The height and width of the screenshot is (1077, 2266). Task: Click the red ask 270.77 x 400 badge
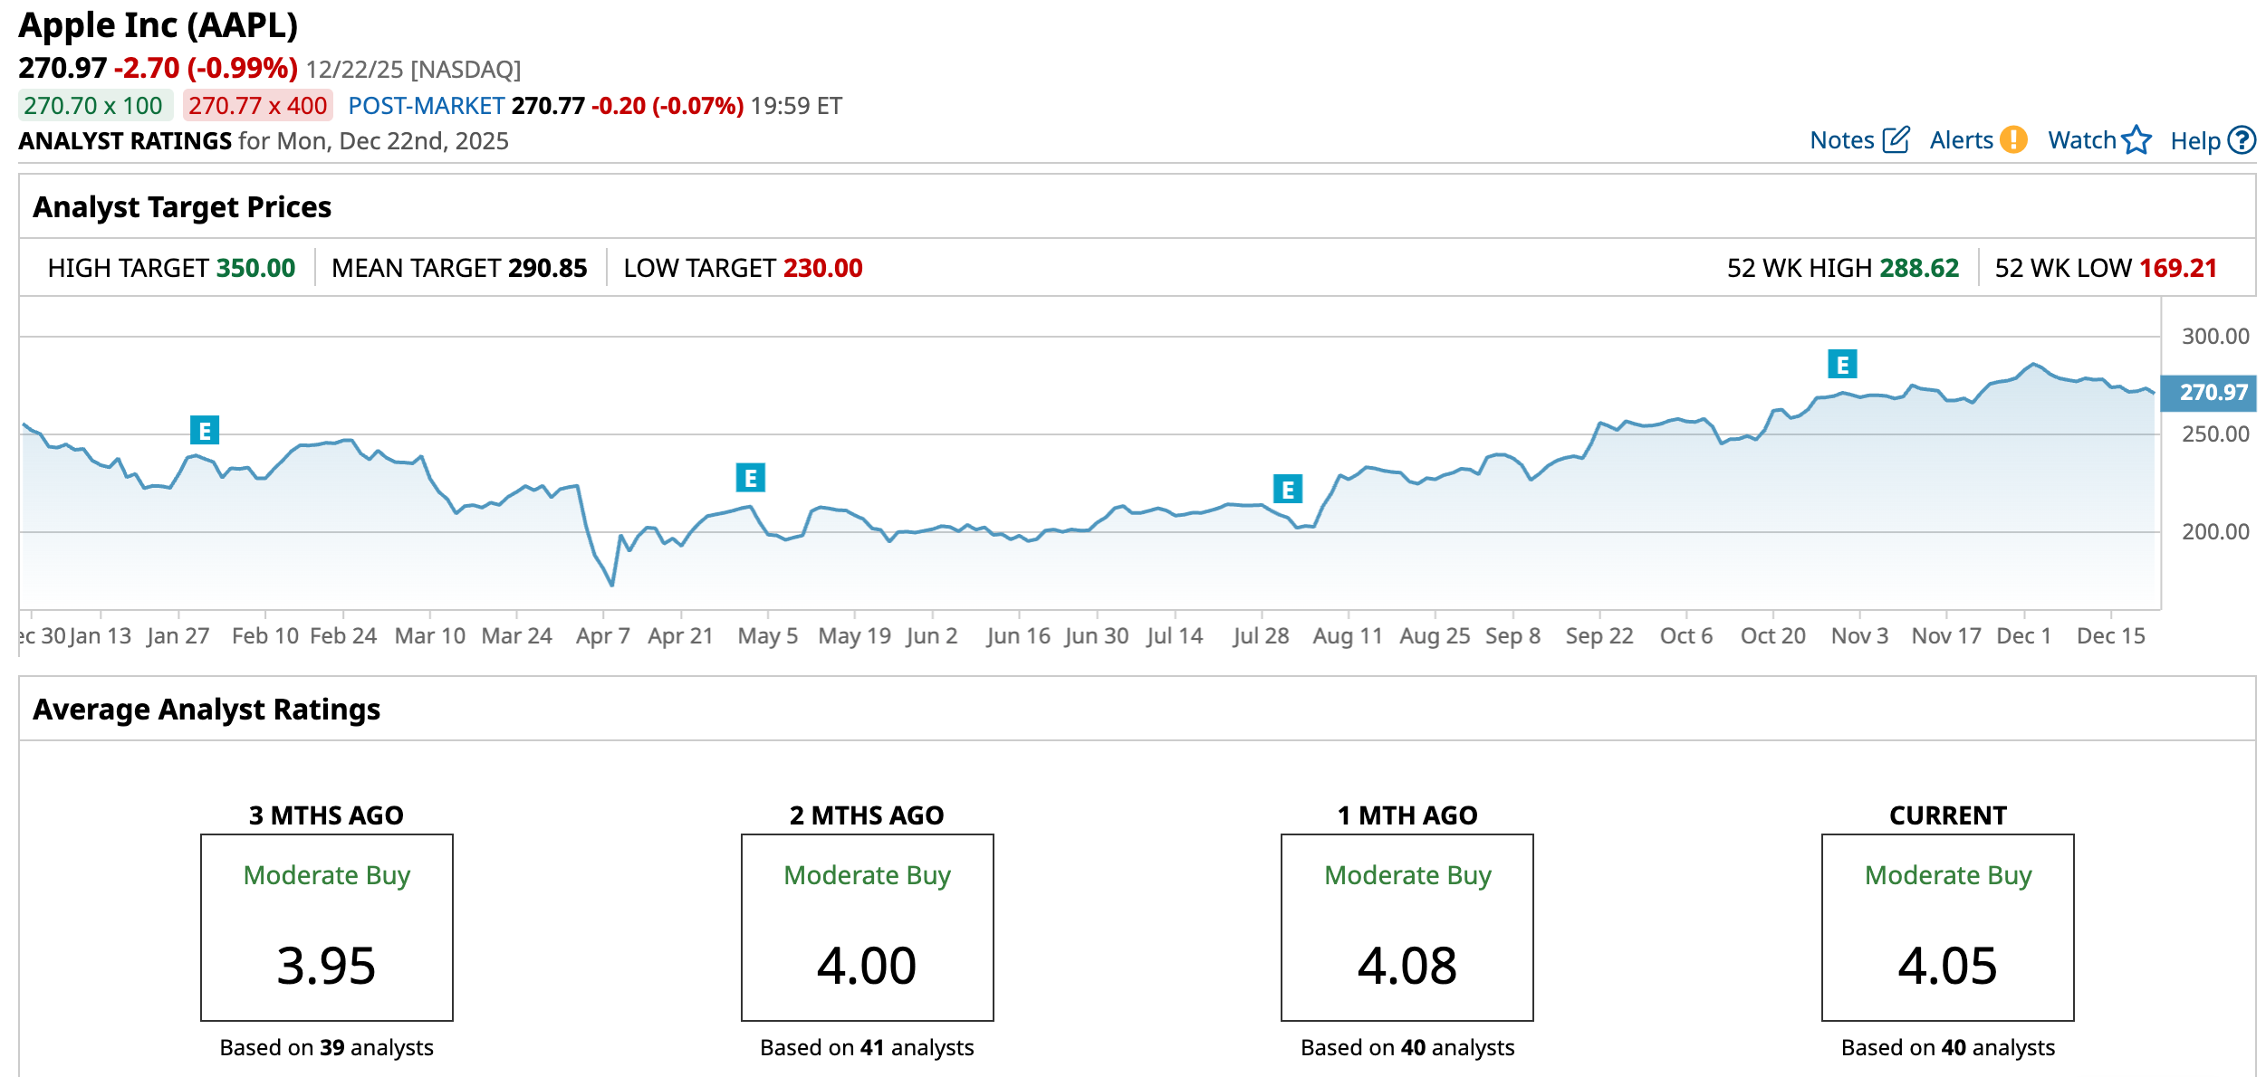(x=257, y=106)
